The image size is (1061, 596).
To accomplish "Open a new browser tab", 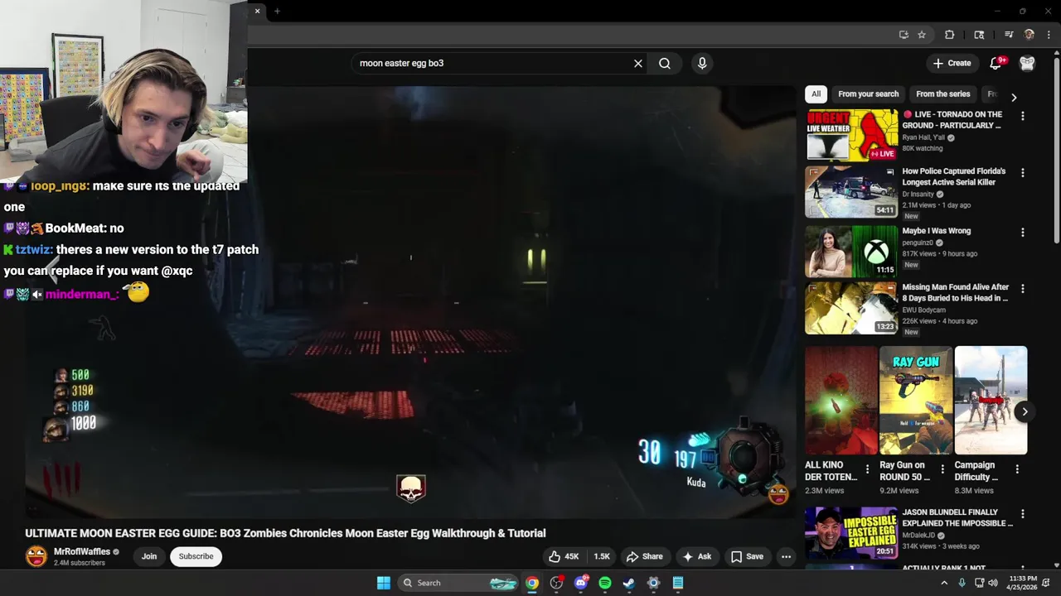I will [277, 11].
